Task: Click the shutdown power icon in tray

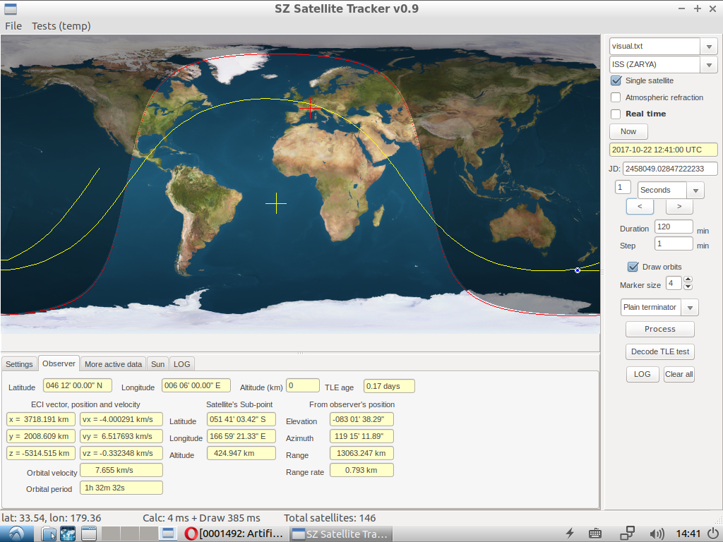Action: point(715,534)
